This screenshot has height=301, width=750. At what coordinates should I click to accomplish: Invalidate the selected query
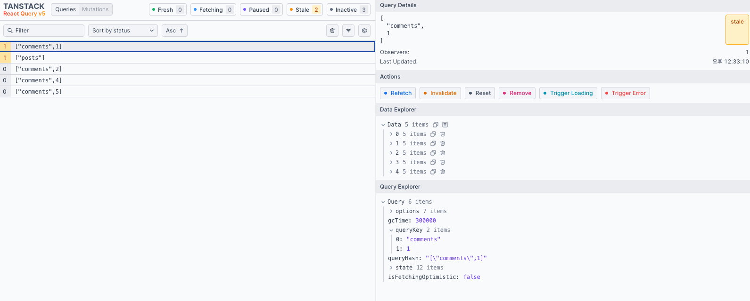pyautogui.click(x=440, y=93)
